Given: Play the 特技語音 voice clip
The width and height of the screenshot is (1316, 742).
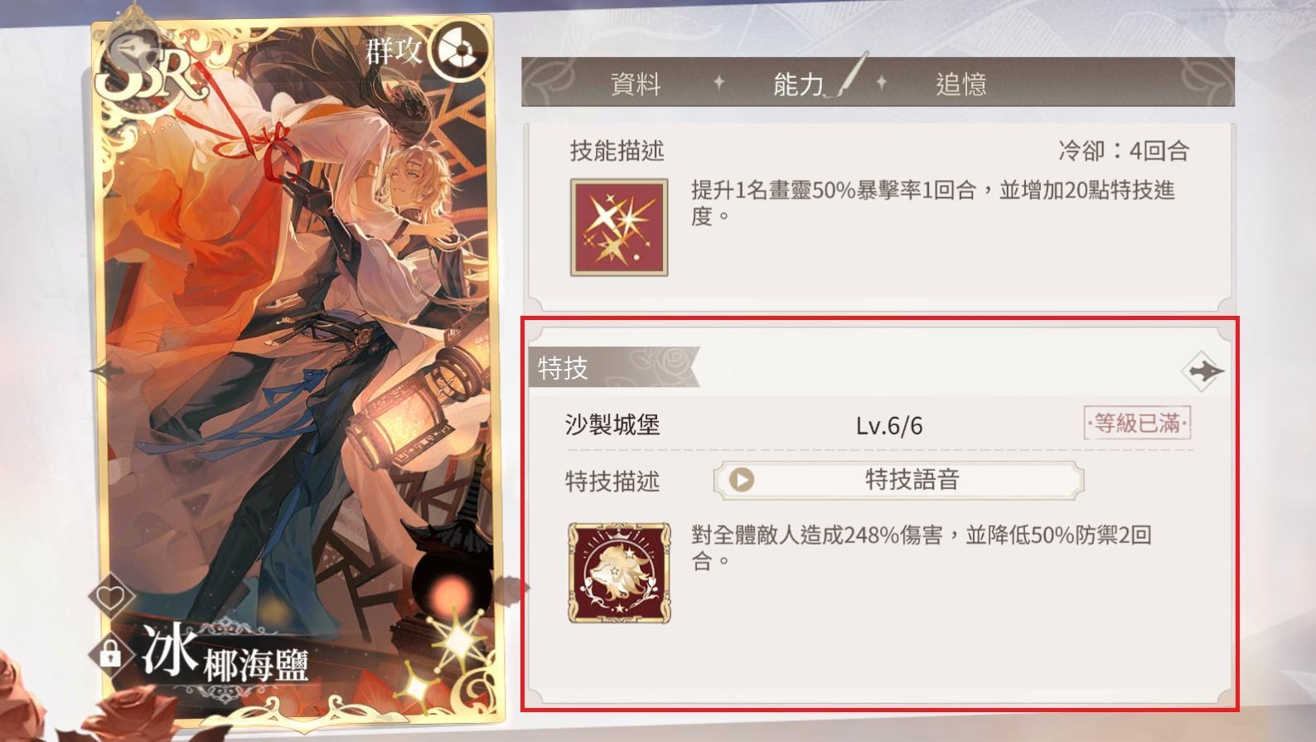Looking at the screenshot, I should tap(898, 480).
